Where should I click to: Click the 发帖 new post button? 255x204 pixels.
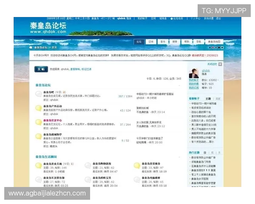click(x=41, y=69)
